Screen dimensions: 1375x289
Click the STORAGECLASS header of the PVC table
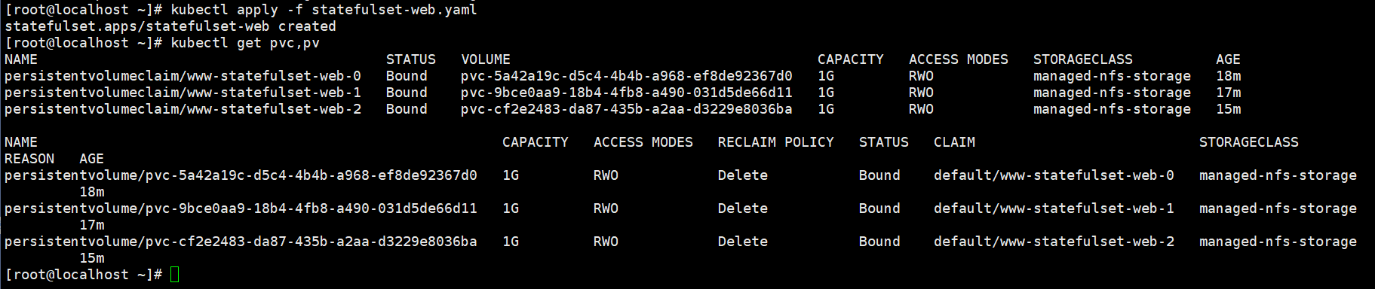(1083, 59)
